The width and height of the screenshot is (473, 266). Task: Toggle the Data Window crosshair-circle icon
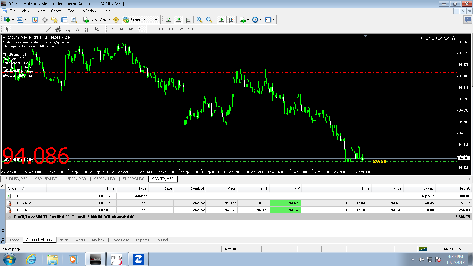[x=45, y=20]
